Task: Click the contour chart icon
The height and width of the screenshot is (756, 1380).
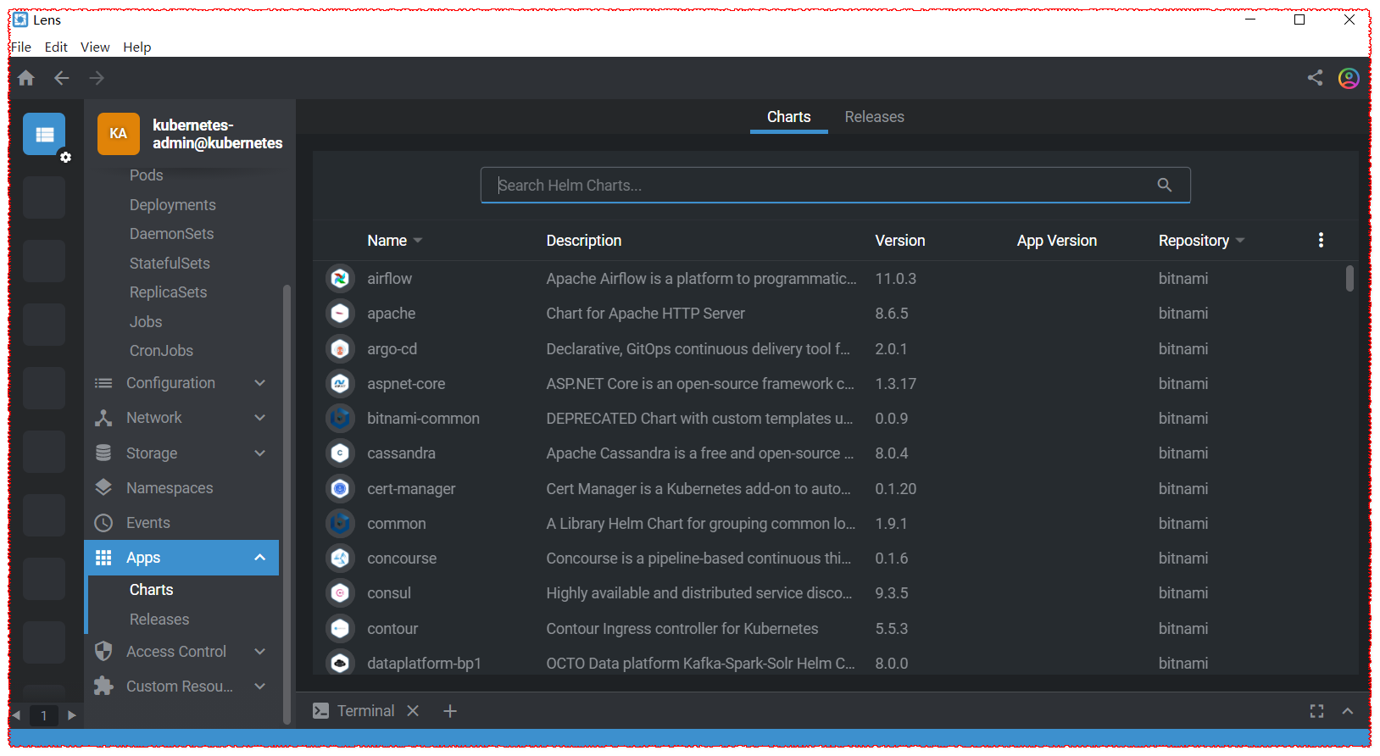Action: pos(340,628)
